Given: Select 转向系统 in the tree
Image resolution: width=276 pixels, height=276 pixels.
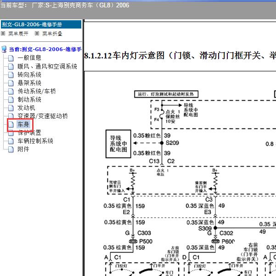Looking at the screenshot, I should coord(29,75).
